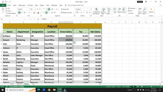This screenshot has height=92, width=163.
Task: Apply the fill color bucket
Action: [x=34, y=13]
